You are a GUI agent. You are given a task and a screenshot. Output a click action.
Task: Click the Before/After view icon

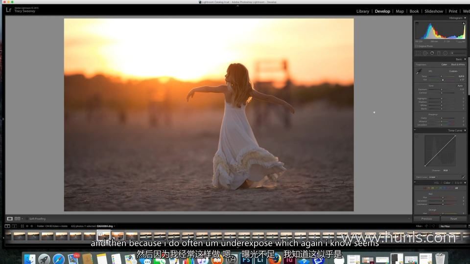coord(17,219)
